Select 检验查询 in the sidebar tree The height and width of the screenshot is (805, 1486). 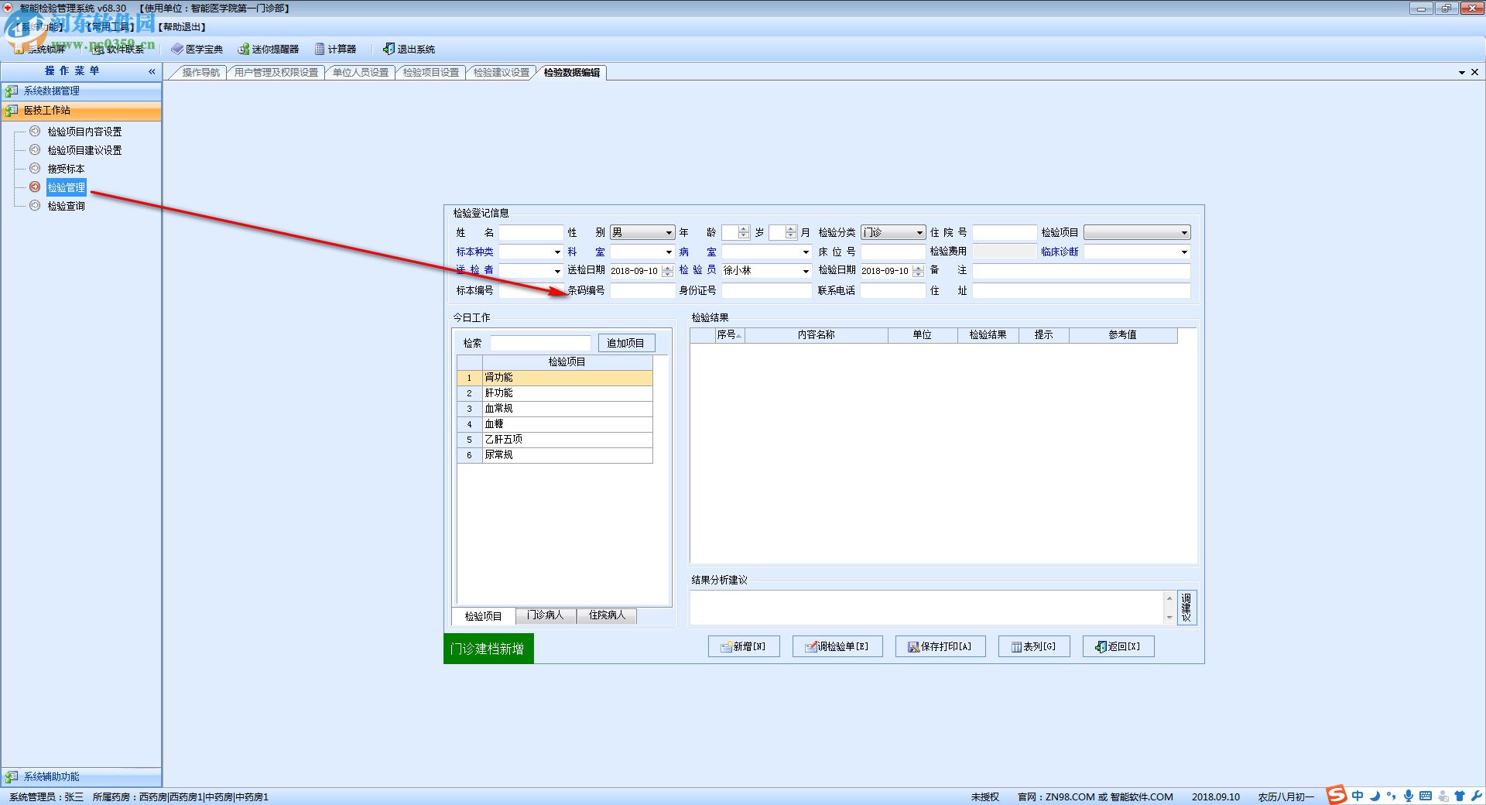click(66, 206)
